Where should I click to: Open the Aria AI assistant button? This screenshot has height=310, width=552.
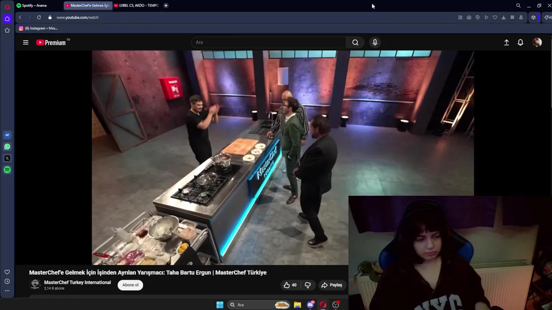547,17
